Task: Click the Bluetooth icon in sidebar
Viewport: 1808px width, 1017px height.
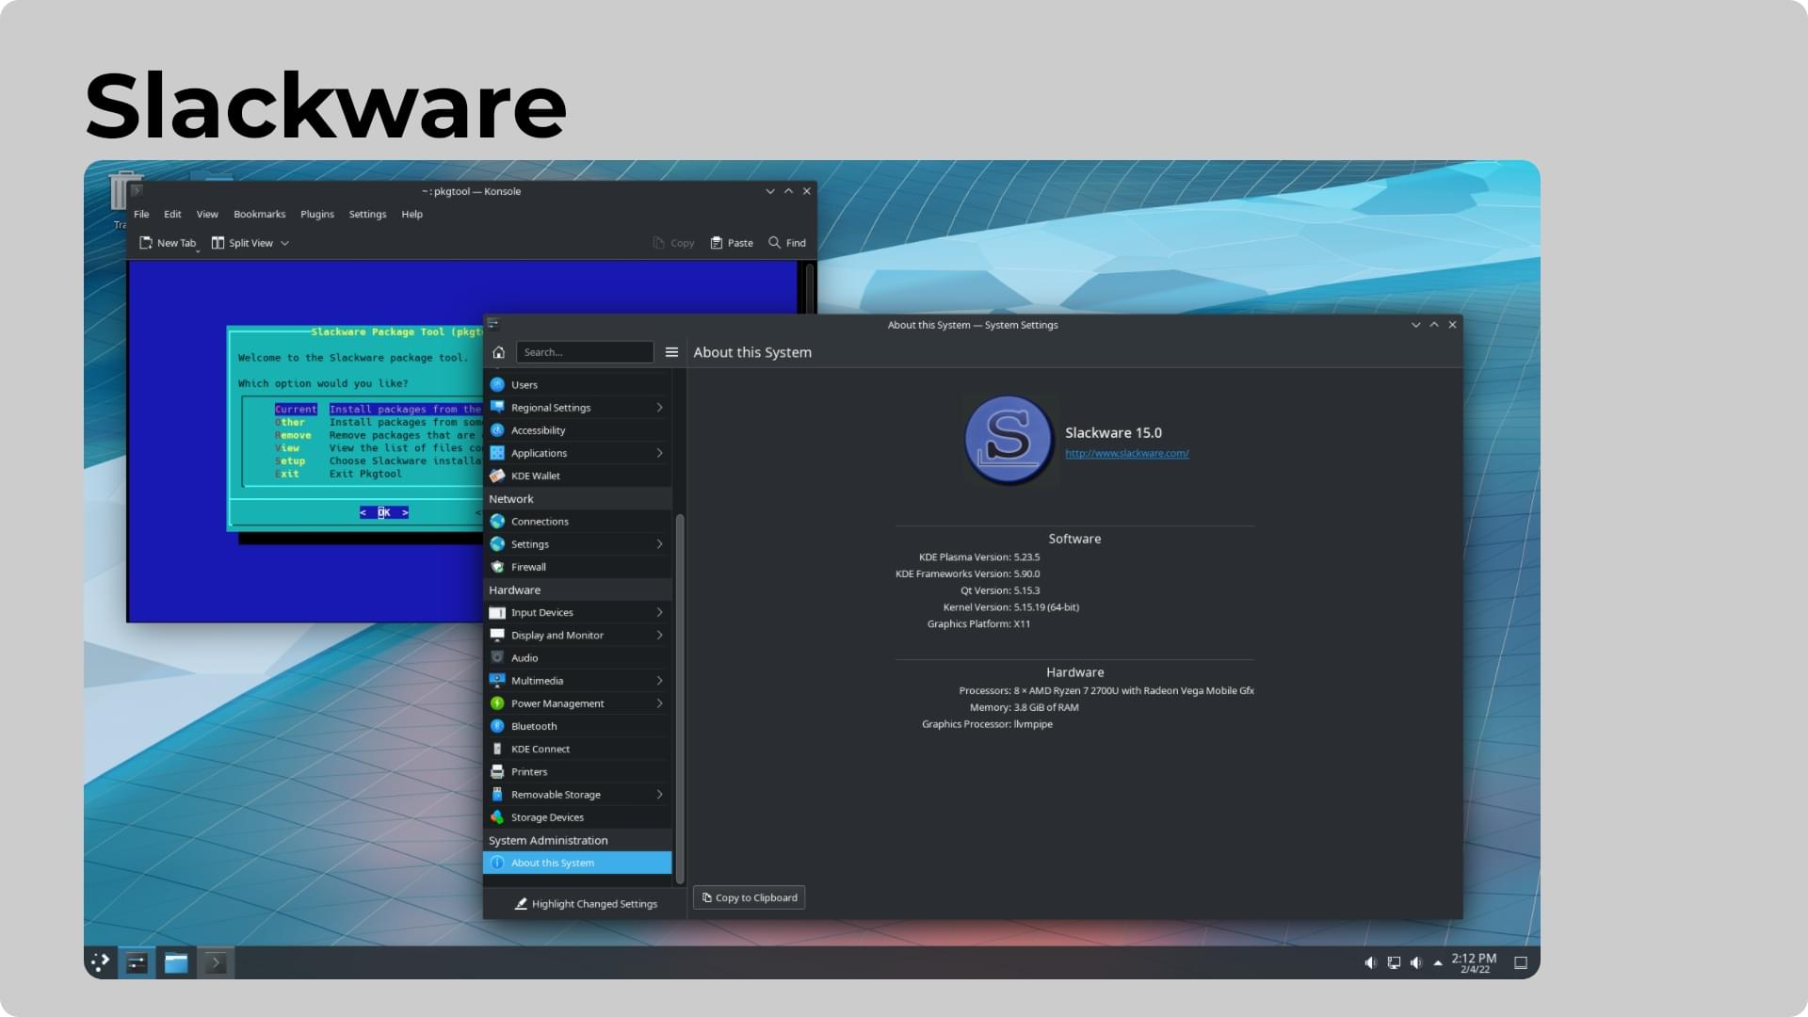Action: pyautogui.click(x=497, y=726)
